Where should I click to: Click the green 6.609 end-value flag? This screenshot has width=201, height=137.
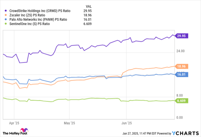point(181,101)
